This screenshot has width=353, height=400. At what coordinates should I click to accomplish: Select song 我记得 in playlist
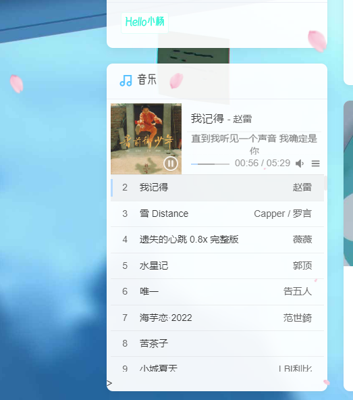(217, 188)
